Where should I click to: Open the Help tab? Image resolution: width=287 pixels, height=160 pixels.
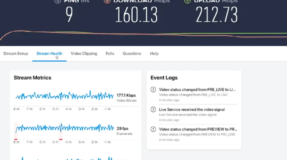click(154, 54)
